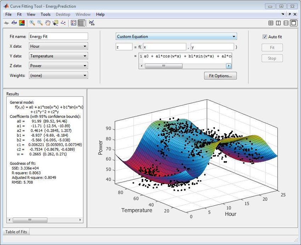Select the Zoom Out tool

coord(39,23)
